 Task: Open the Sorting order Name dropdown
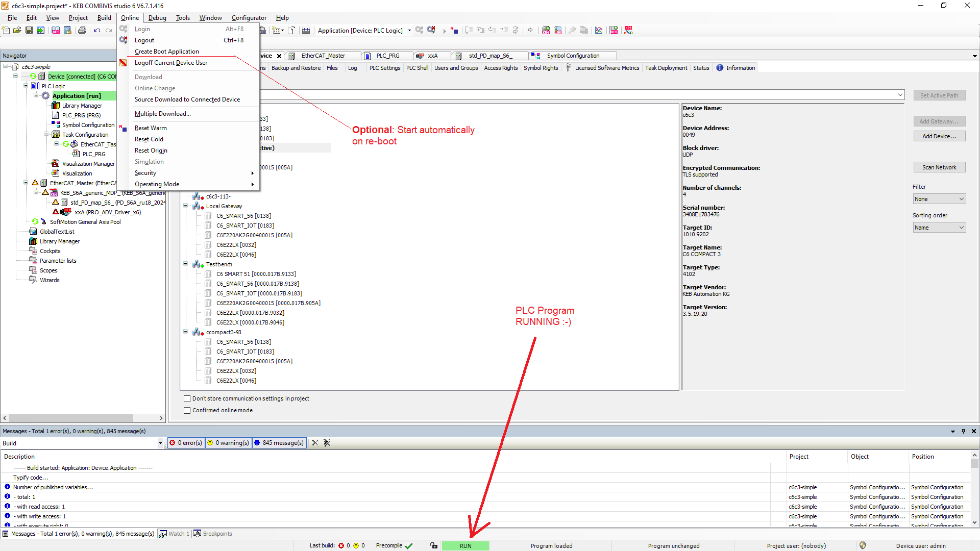(939, 228)
